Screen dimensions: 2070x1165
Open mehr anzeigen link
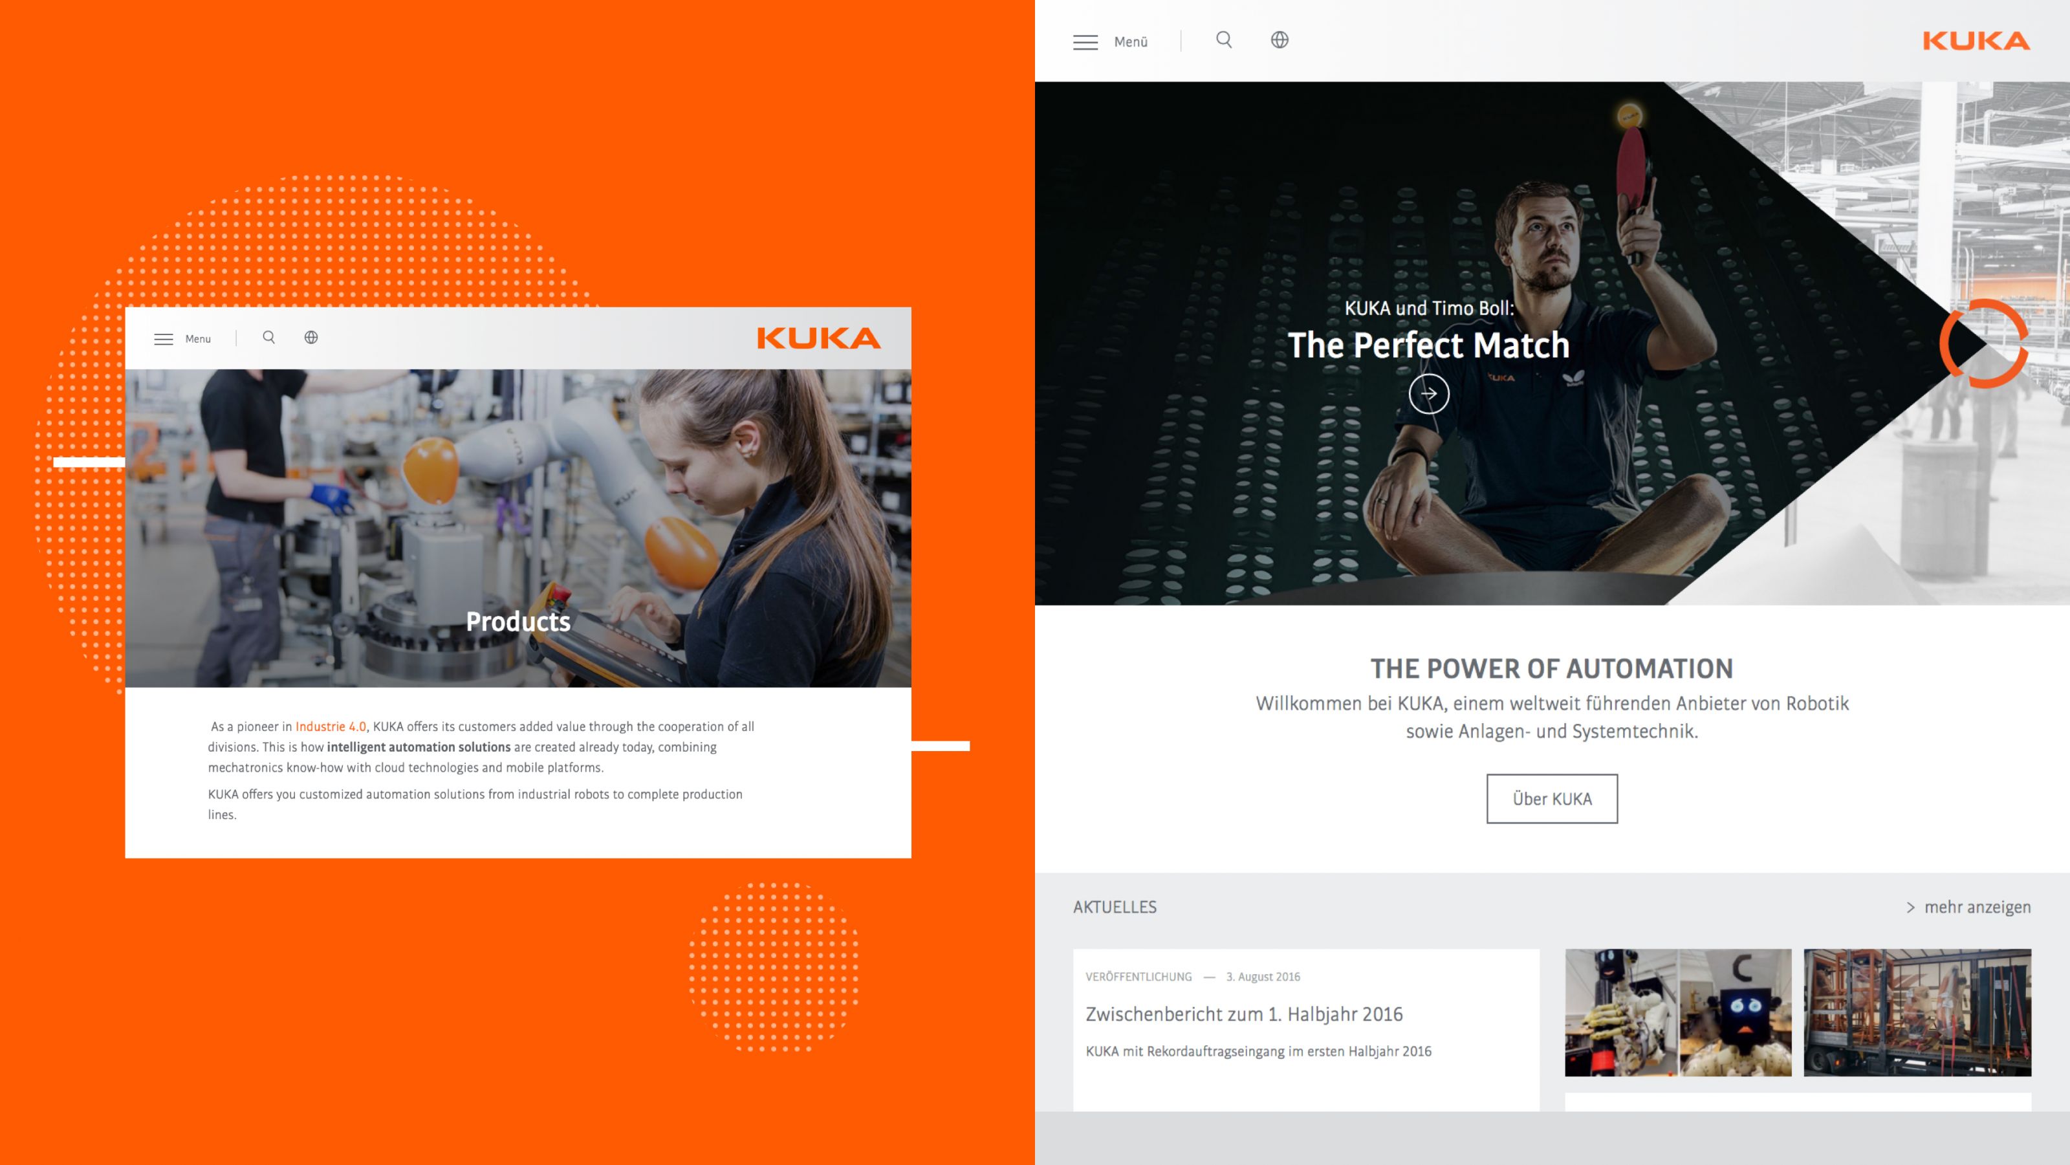coord(1977,907)
